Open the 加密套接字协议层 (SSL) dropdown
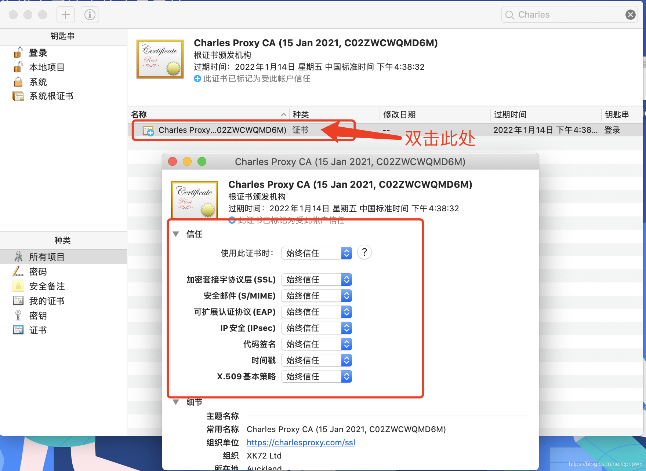646x471 pixels. point(316,280)
